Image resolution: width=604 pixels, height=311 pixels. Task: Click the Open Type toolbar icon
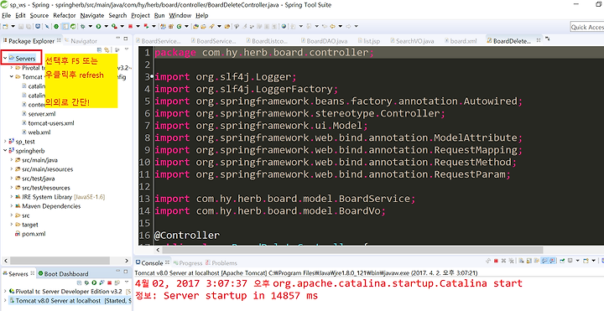click(195, 26)
